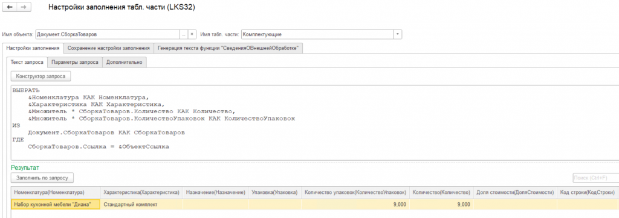This screenshot has width=619, height=218.
Task: Click the Характеристика column header
Action: pyautogui.click(x=141, y=193)
